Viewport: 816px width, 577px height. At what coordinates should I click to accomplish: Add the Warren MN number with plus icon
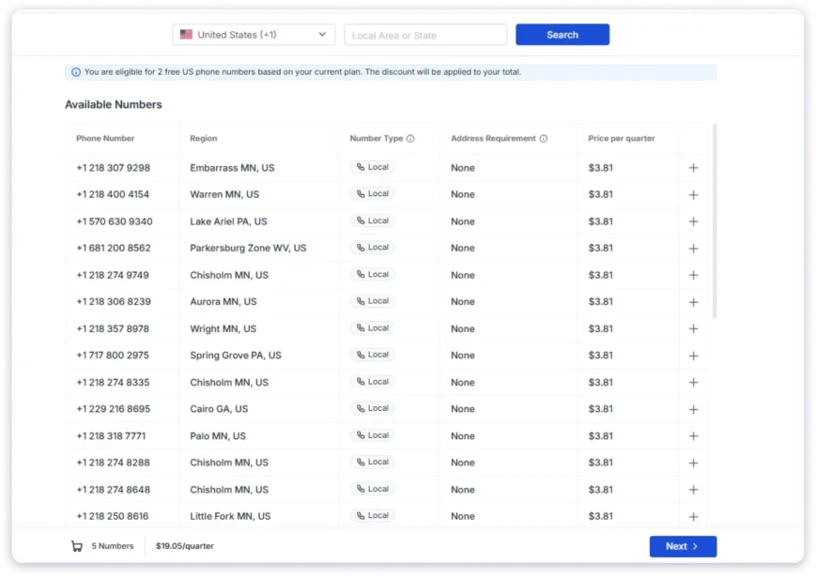click(693, 195)
